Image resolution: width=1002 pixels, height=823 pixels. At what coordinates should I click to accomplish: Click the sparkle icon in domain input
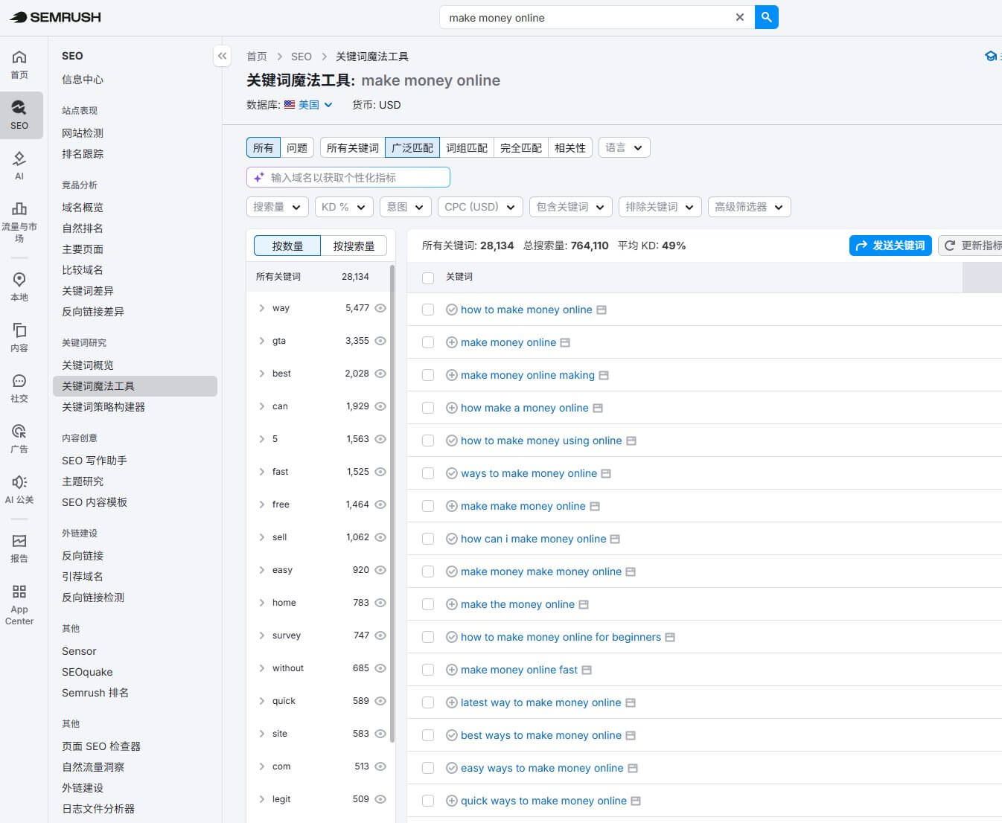click(x=259, y=177)
